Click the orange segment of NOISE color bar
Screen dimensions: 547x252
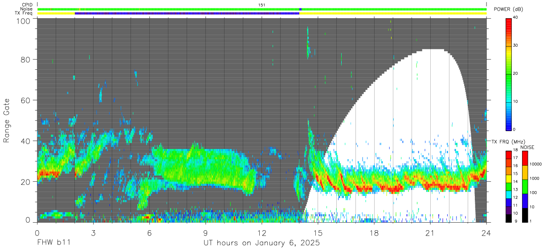(x=525, y=172)
